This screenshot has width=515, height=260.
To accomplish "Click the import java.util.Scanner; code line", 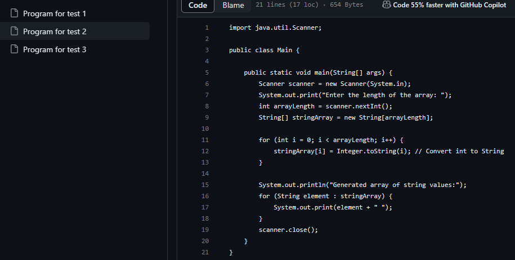I will (275, 28).
